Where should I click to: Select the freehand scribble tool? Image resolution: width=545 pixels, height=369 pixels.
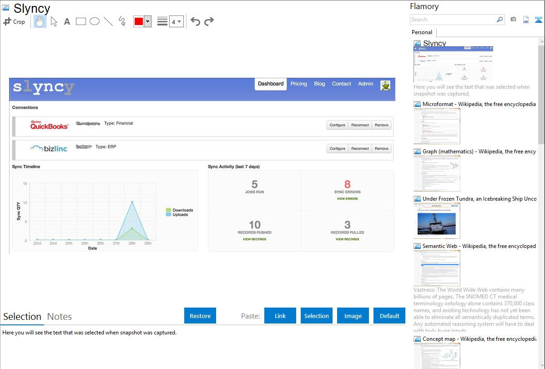122,21
